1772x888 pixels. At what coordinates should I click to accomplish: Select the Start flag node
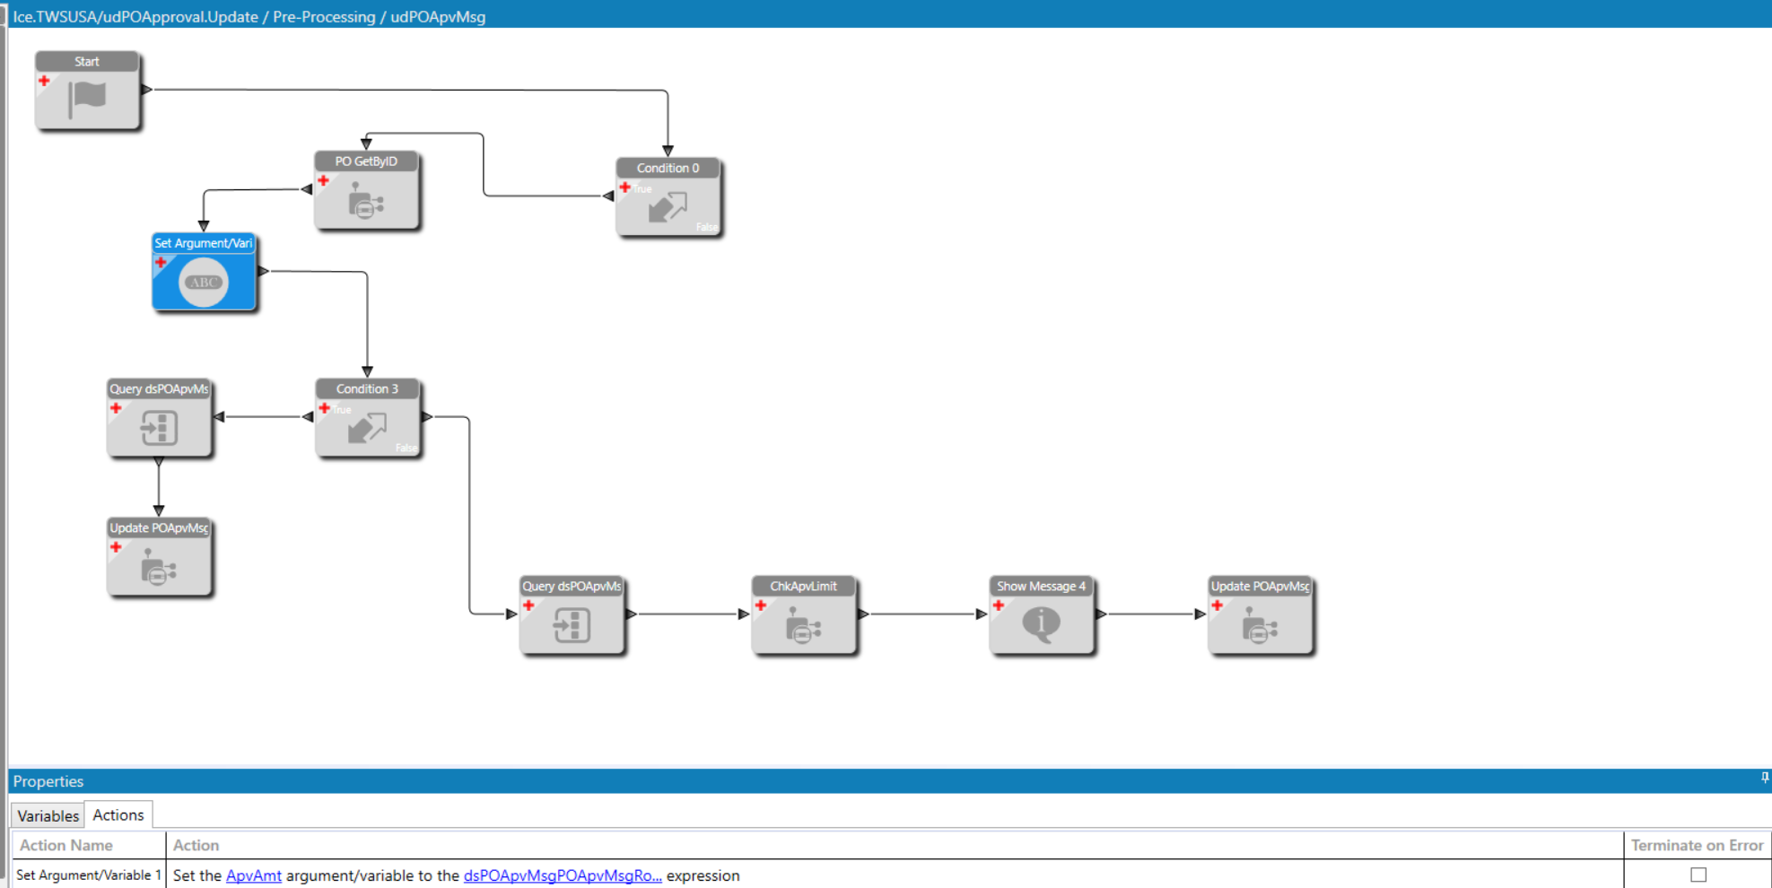click(x=87, y=91)
